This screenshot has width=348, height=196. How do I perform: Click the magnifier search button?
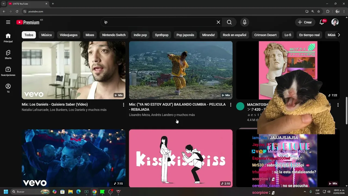[x=229, y=22]
